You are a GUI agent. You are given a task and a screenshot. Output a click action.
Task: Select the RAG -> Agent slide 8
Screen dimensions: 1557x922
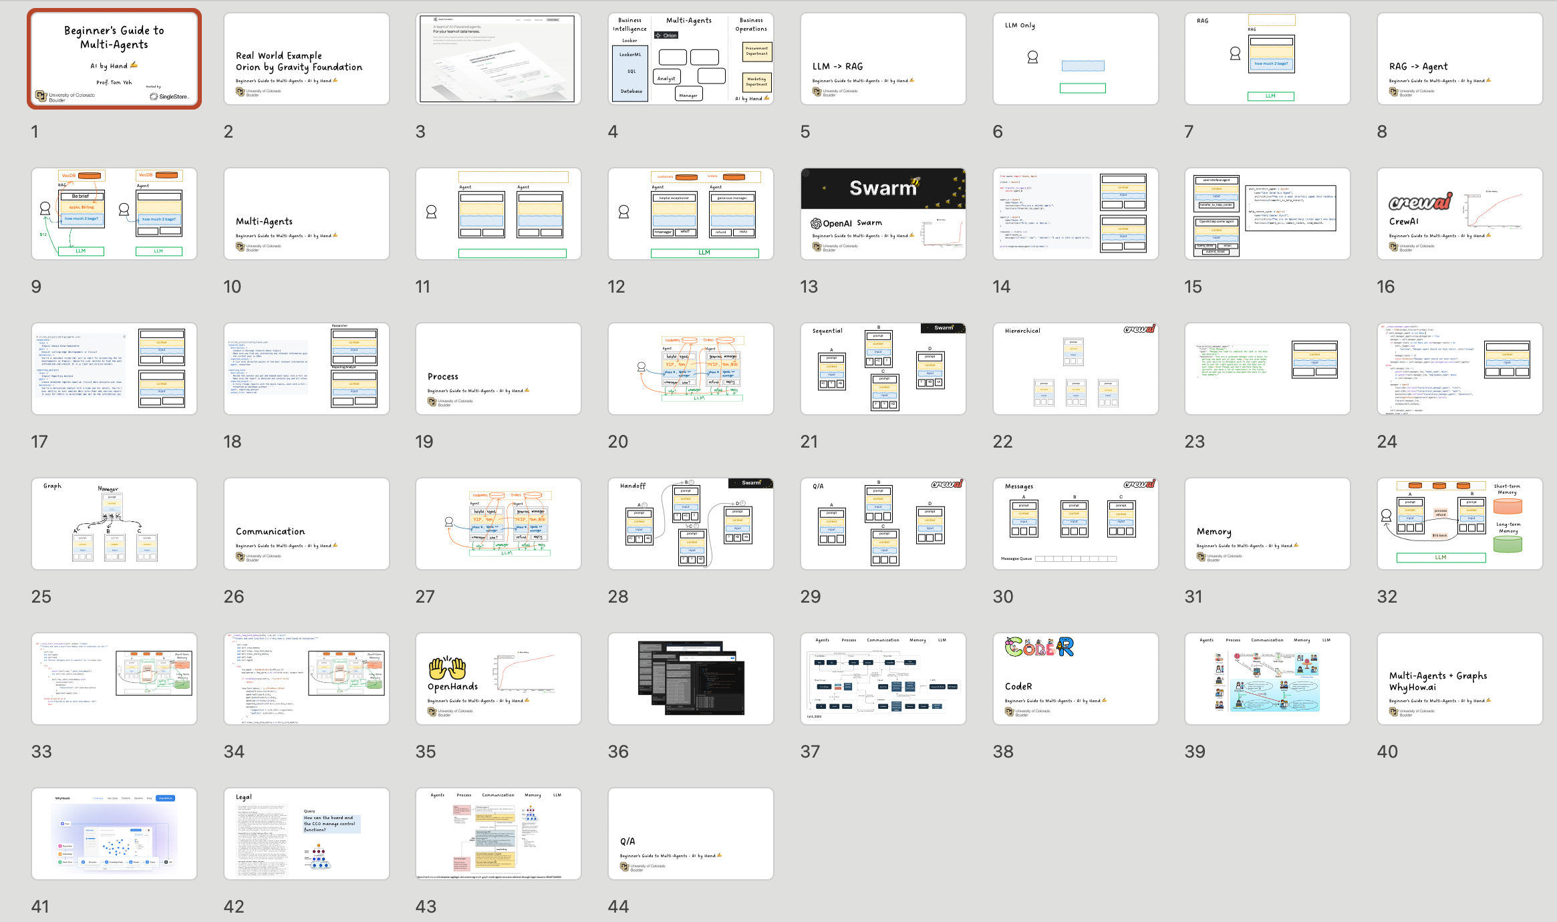(x=1459, y=59)
